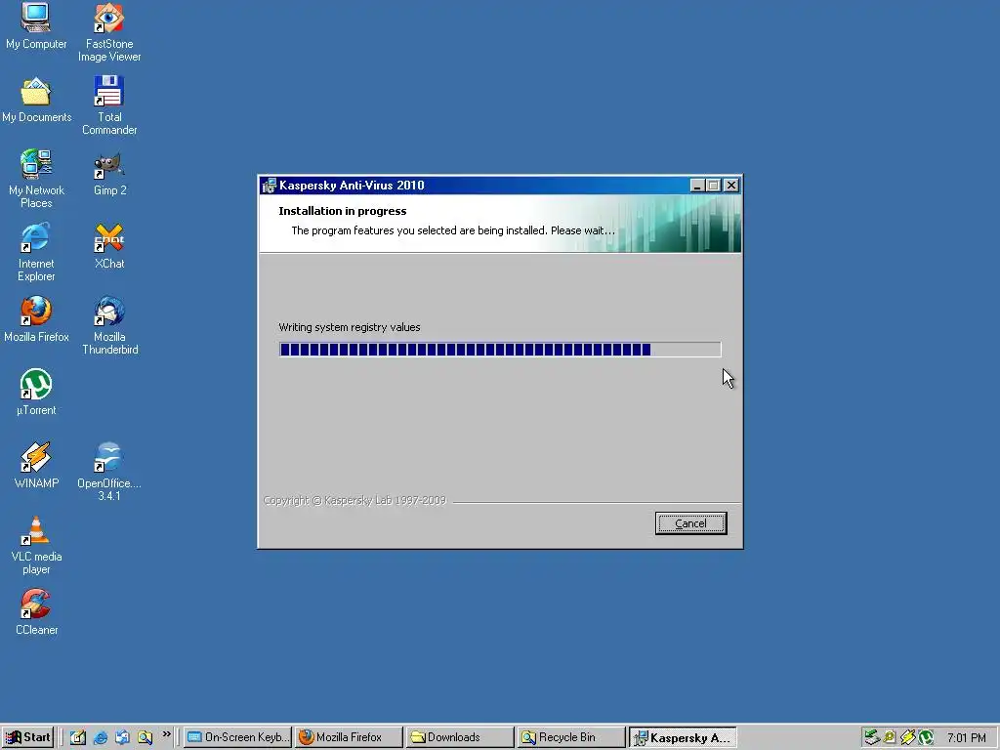Switch to Mozilla Firefox taskbar button
The height and width of the screenshot is (750, 1000).
[349, 737]
